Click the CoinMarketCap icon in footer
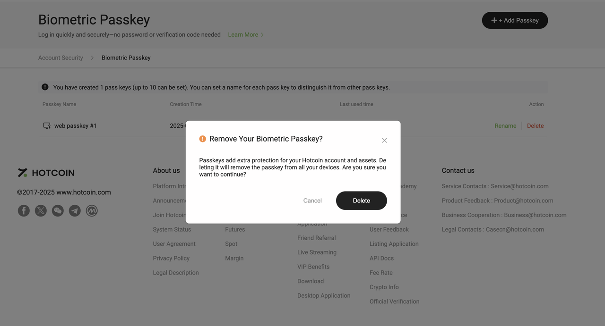 point(92,210)
